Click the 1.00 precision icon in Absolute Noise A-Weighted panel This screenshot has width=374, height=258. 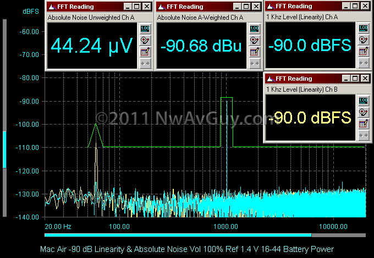255,29
